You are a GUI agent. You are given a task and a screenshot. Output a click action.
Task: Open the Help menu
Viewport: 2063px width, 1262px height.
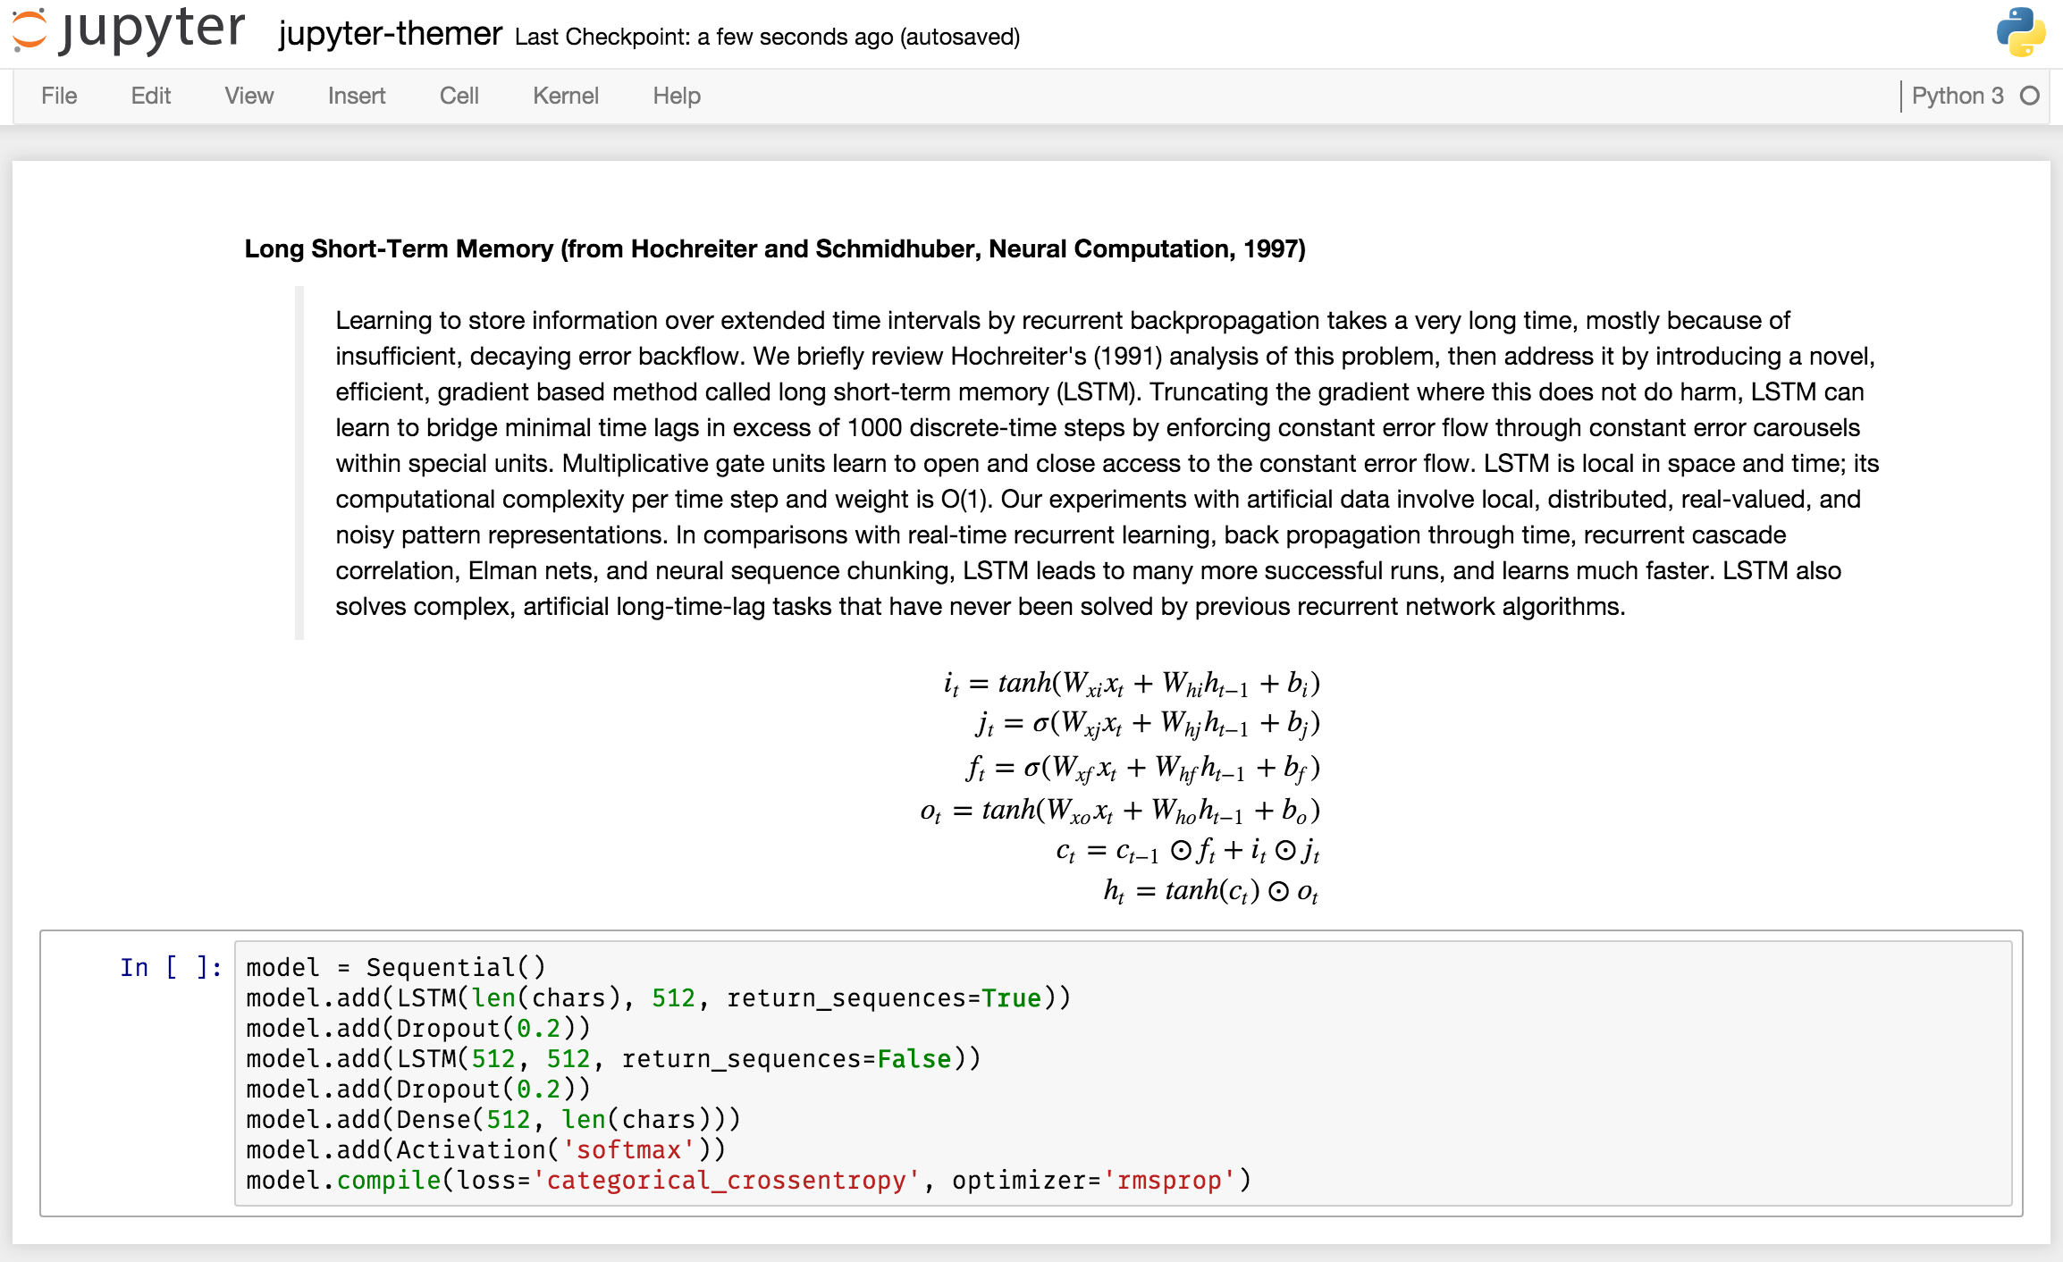coord(676,96)
